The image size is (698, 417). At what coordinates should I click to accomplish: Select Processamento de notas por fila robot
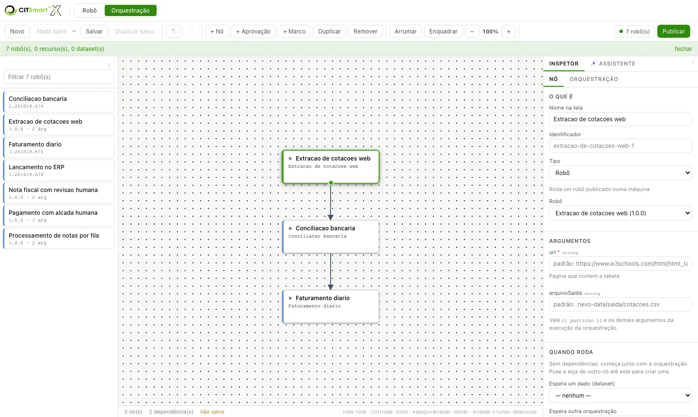click(59, 239)
